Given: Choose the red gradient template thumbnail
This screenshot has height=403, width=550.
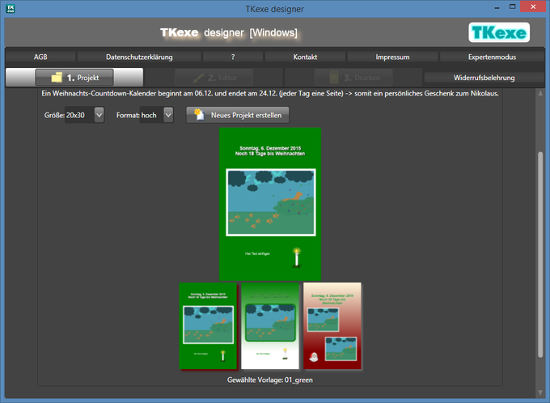Looking at the screenshot, I should click(332, 326).
